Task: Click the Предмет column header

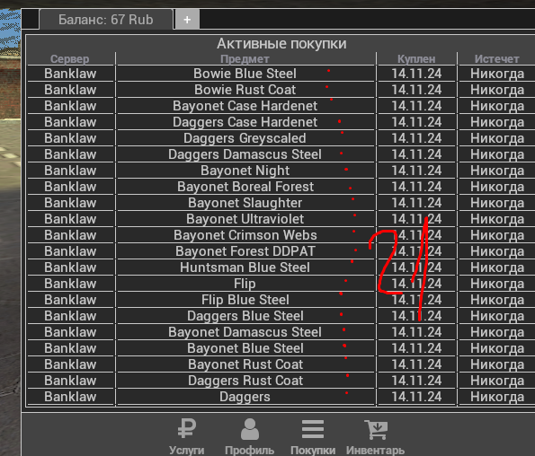Action: 245,59
